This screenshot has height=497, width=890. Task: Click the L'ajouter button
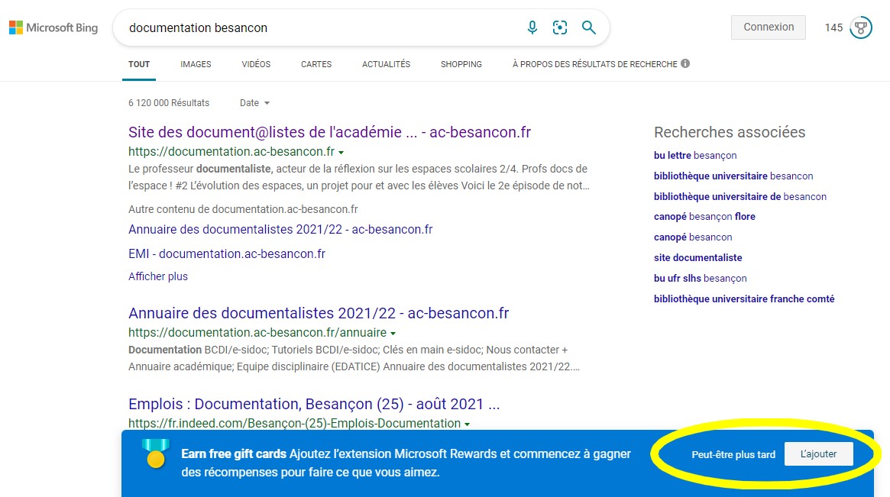(818, 454)
